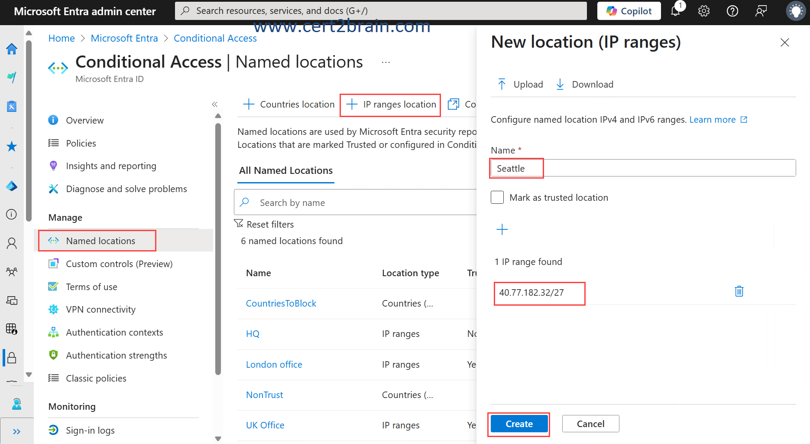Image resolution: width=810 pixels, height=444 pixels.
Task: Open the account avatar menu
Action: [x=796, y=11]
